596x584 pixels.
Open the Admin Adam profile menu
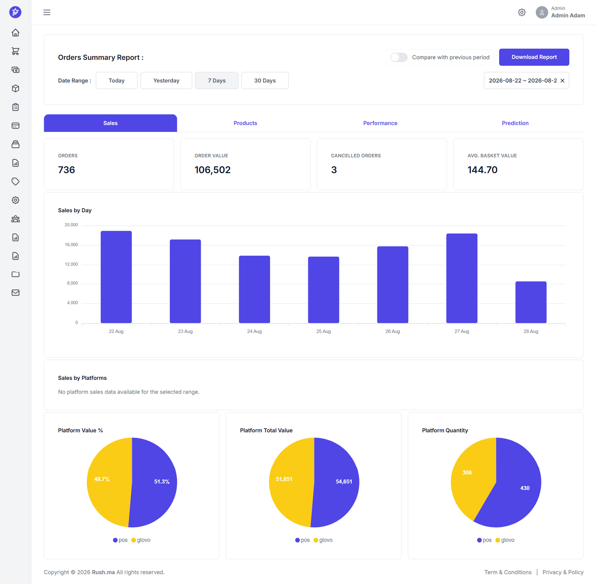coord(560,12)
